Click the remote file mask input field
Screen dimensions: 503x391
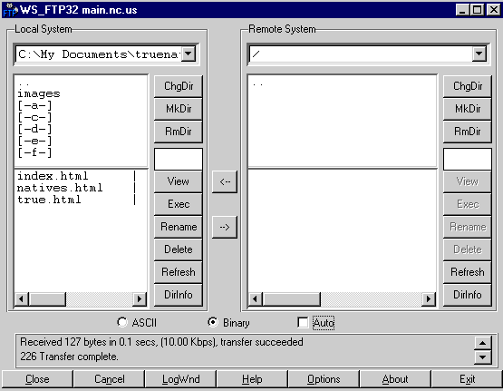[468, 160]
